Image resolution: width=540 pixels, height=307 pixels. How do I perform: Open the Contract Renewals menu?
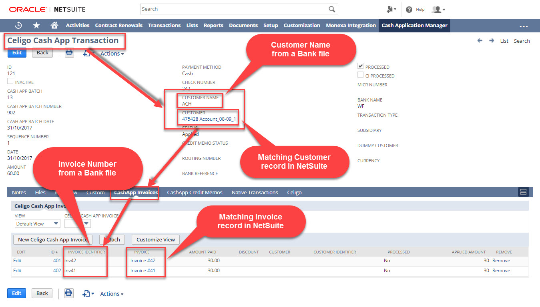[x=118, y=25]
